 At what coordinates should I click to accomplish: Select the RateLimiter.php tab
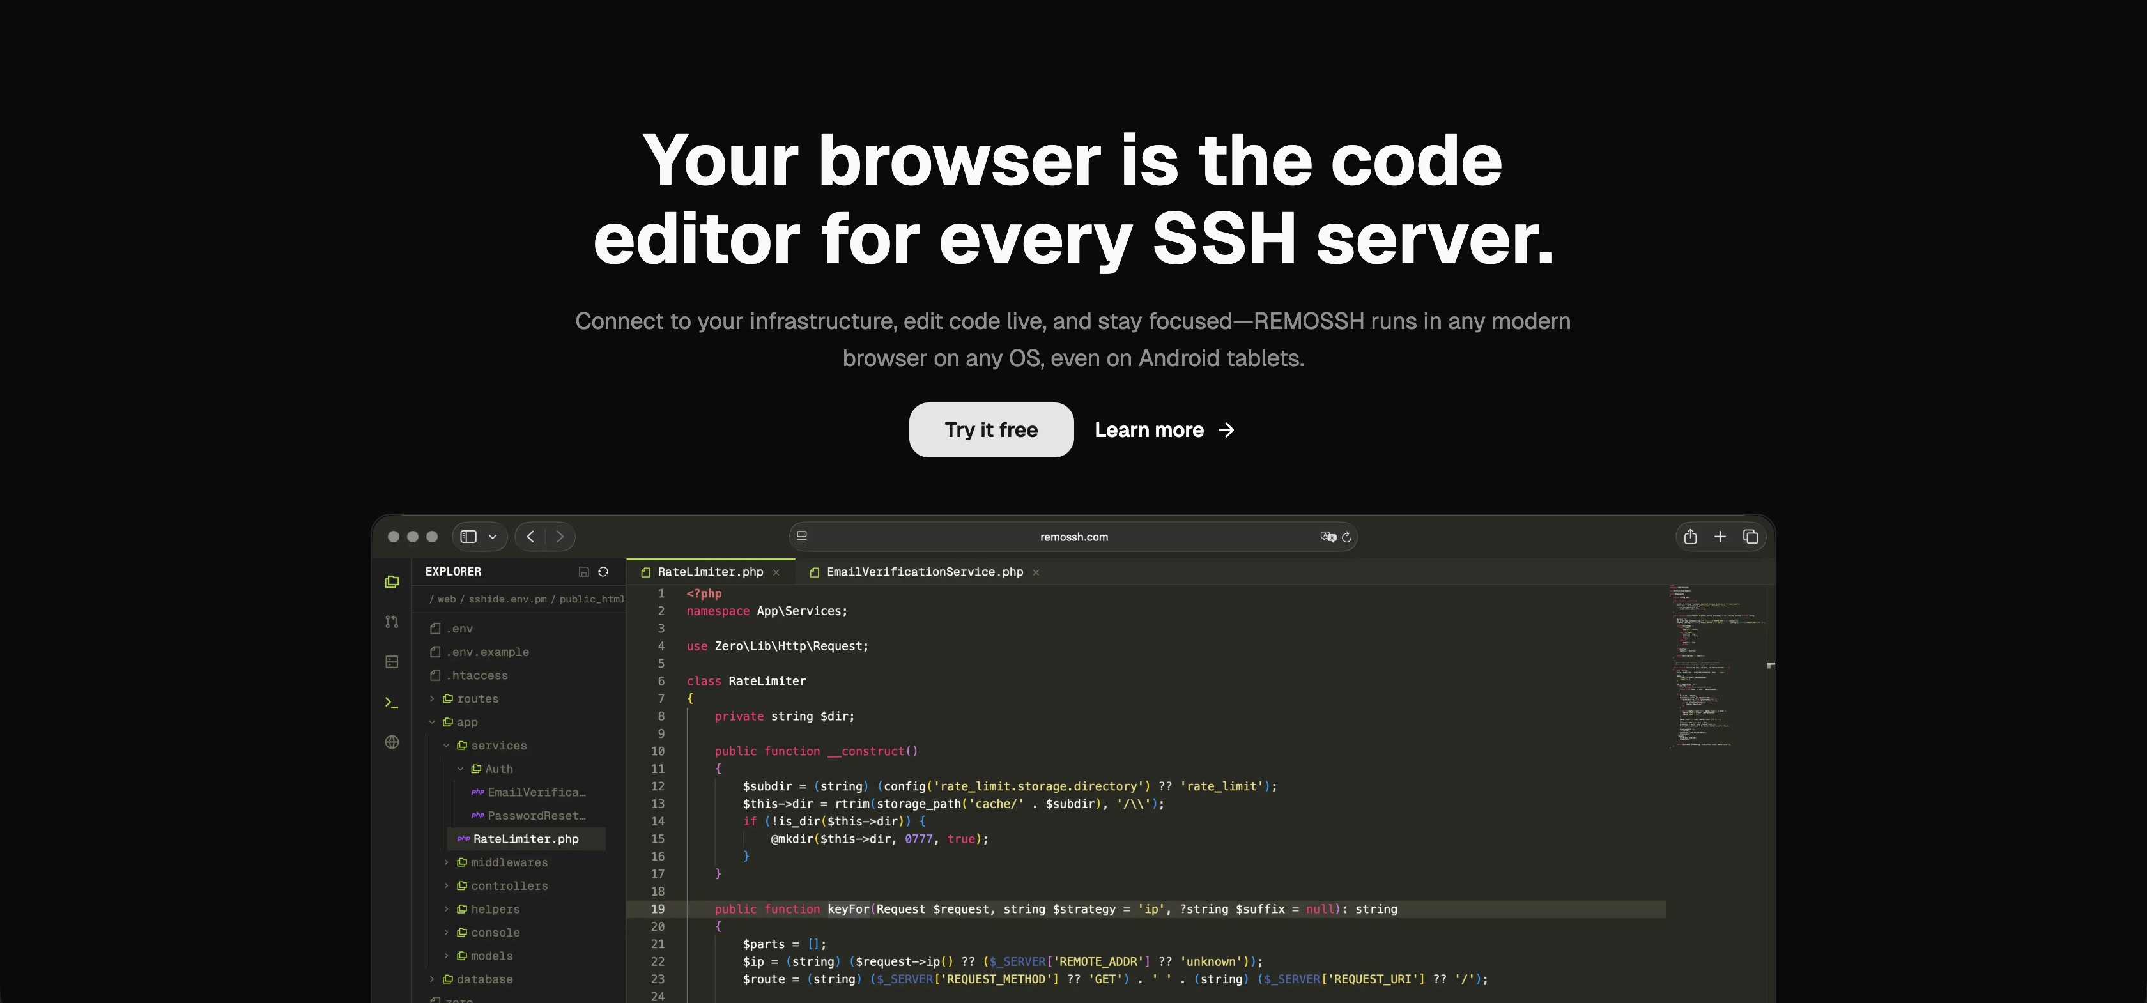710,572
